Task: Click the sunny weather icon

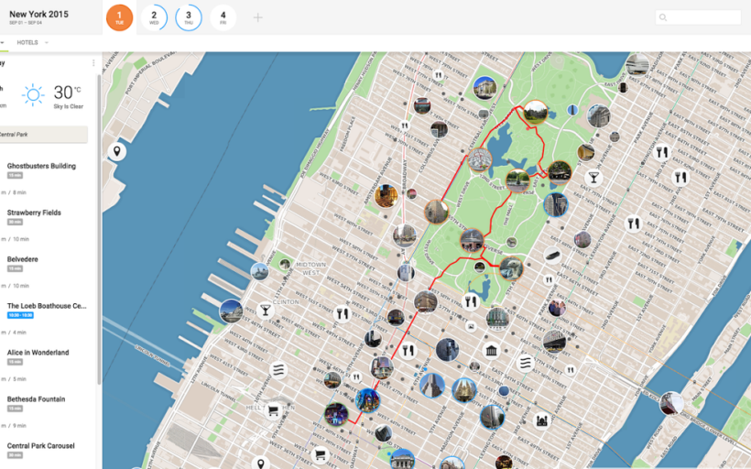Action: point(34,94)
